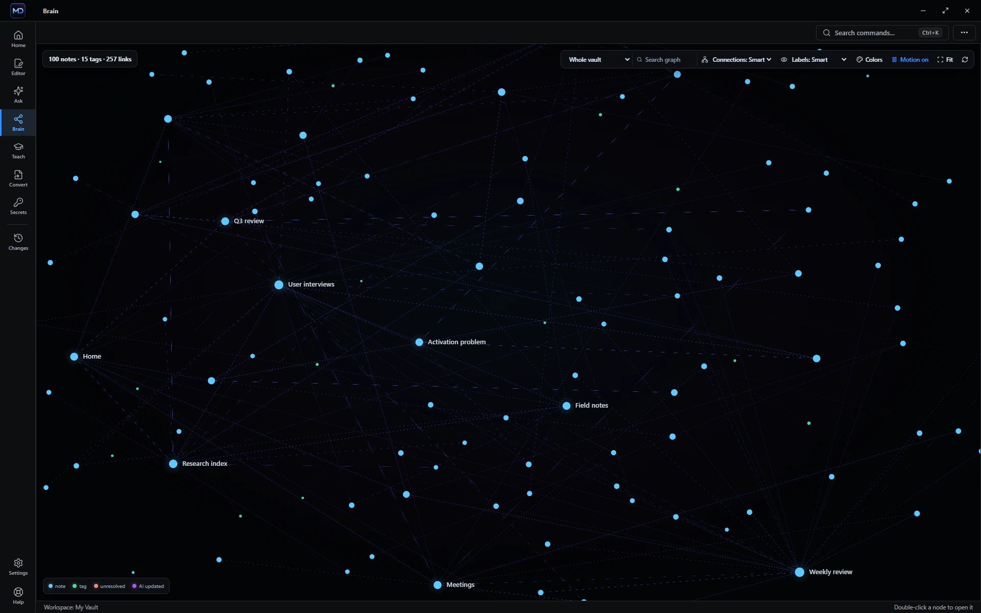981x613 pixels.
Task: Click the Search commands box
Action: coord(882,33)
